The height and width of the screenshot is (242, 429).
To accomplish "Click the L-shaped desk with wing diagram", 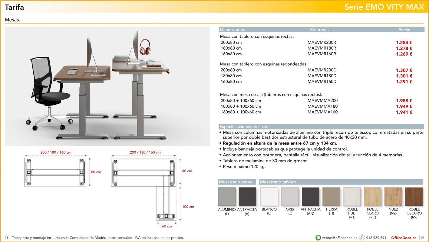I will [144, 189].
